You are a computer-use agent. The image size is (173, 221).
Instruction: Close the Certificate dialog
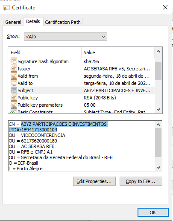(165, 7)
